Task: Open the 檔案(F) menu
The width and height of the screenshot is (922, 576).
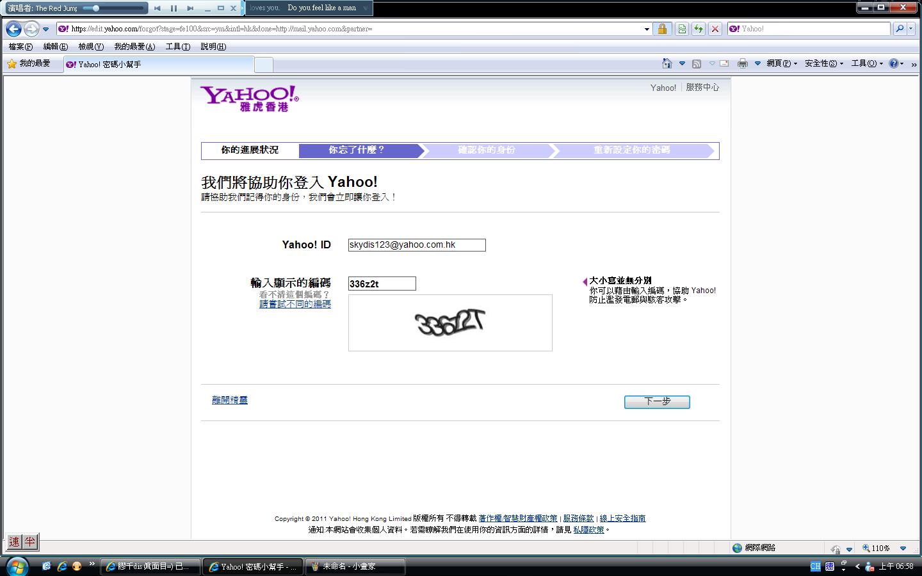Action: 20,47
